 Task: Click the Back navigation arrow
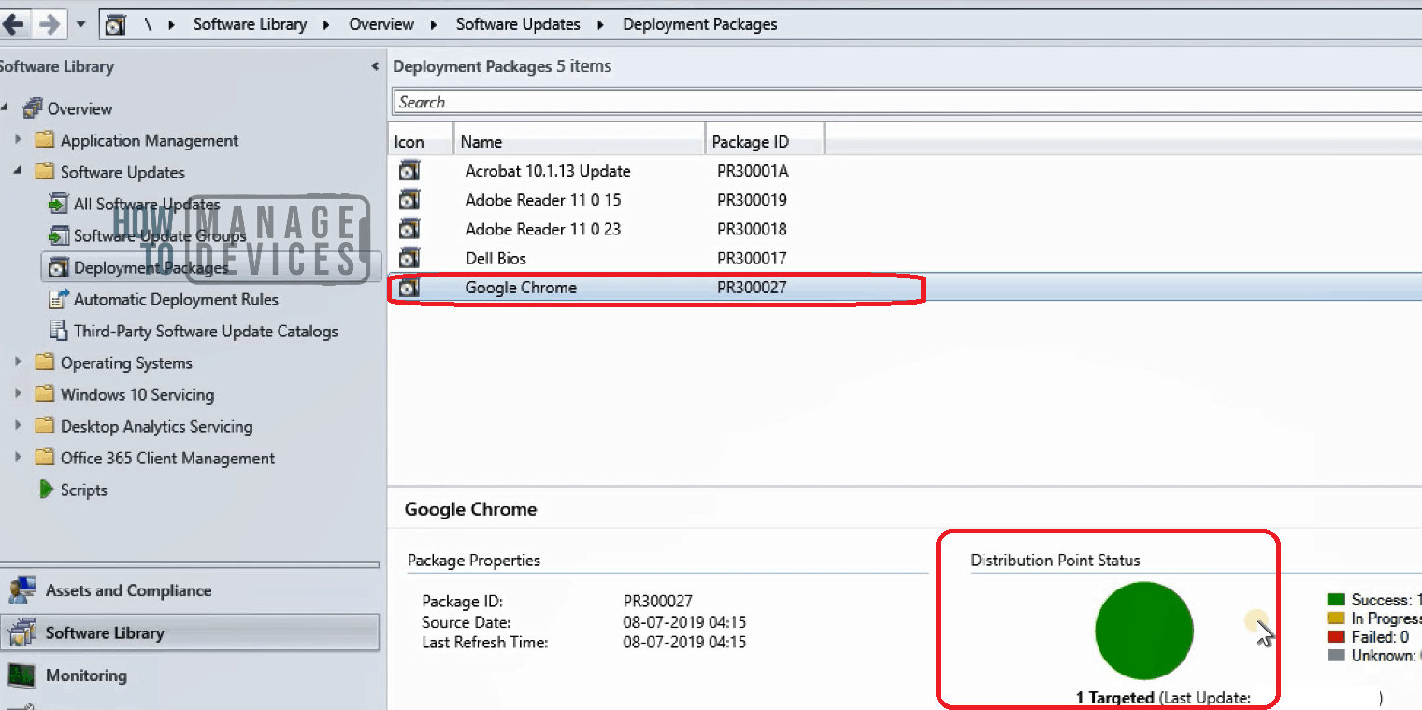[x=14, y=24]
